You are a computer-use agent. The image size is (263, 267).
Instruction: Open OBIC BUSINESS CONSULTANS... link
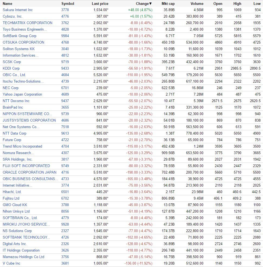(30, 179)
